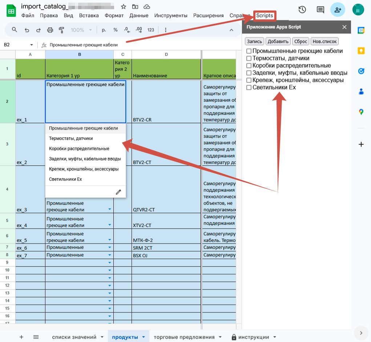Expand the name box dropdown arrow
The image size is (371, 342).
point(32,45)
